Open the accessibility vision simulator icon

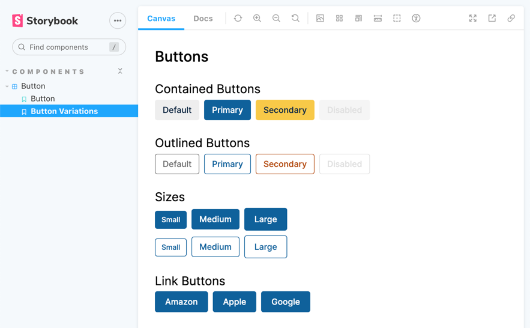click(416, 19)
